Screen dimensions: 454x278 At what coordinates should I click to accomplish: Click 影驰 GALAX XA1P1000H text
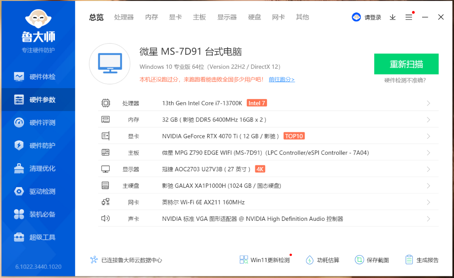coord(222,185)
